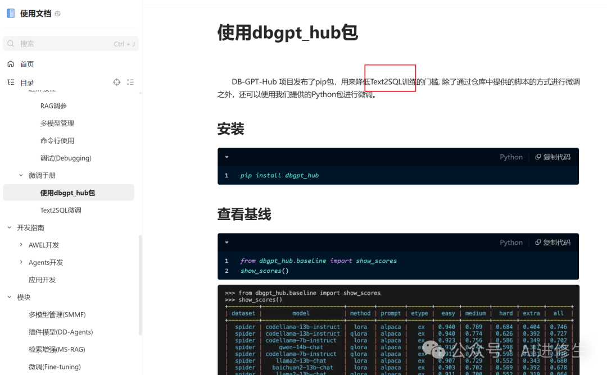Viewport: 607px width, 375px height.
Task: Click the 目录 outline icon
Action: [x=11, y=83]
